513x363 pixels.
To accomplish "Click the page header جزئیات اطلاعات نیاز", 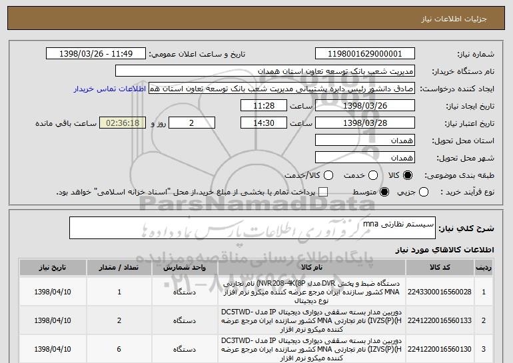I will (x=454, y=19).
